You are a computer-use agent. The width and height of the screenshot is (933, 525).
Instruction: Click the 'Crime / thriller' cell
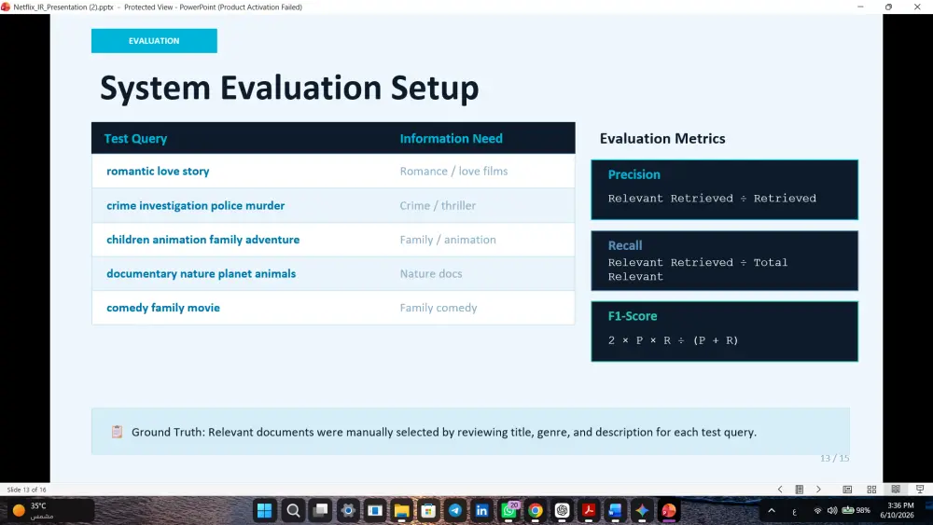pyautogui.click(x=438, y=206)
